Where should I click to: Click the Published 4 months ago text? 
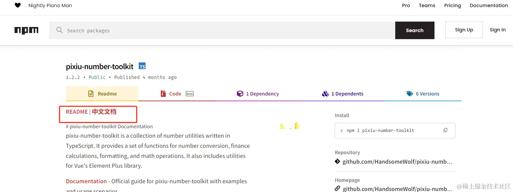[x=146, y=77]
